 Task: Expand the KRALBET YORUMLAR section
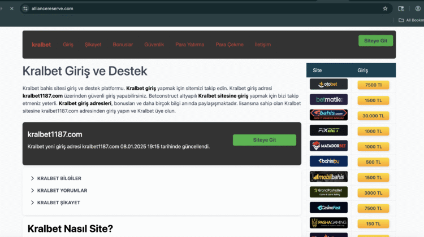[62, 191]
